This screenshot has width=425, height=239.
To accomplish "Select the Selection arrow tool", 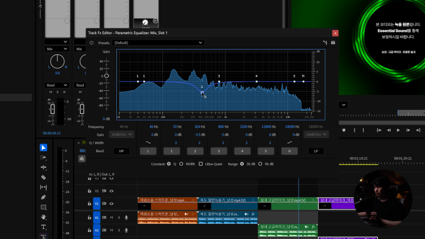I will (x=43, y=148).
